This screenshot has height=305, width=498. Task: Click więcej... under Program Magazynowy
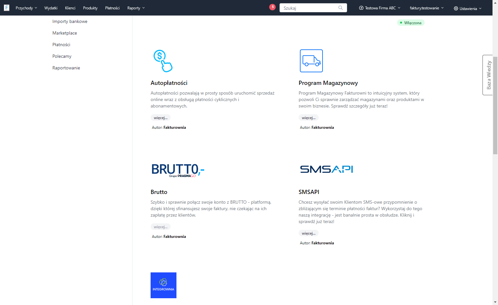click(309, 118)
